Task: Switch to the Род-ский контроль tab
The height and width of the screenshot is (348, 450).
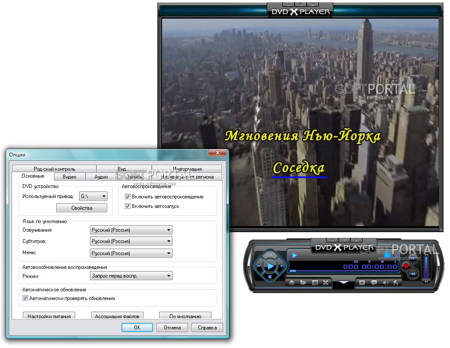Action: pos(54,169)
